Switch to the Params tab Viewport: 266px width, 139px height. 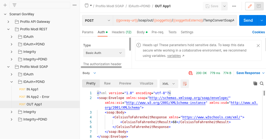88,32
